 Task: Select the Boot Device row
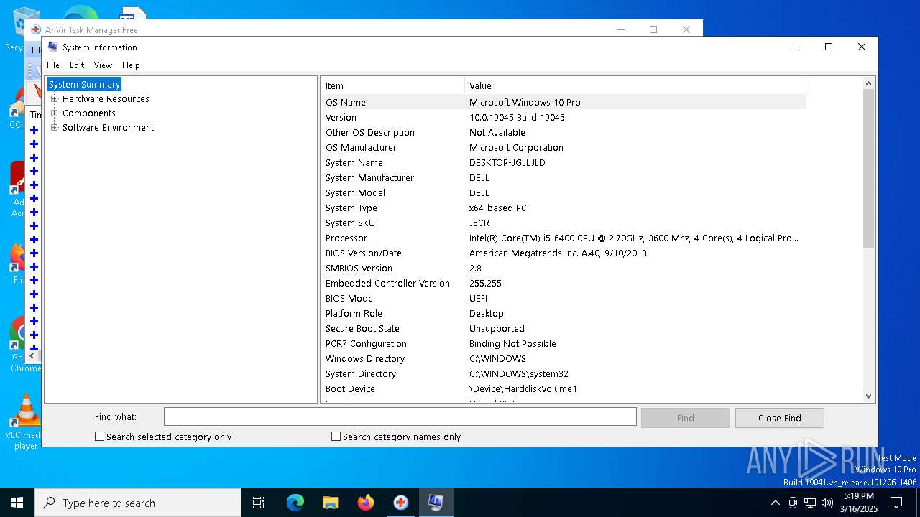(x=563, y=388)
